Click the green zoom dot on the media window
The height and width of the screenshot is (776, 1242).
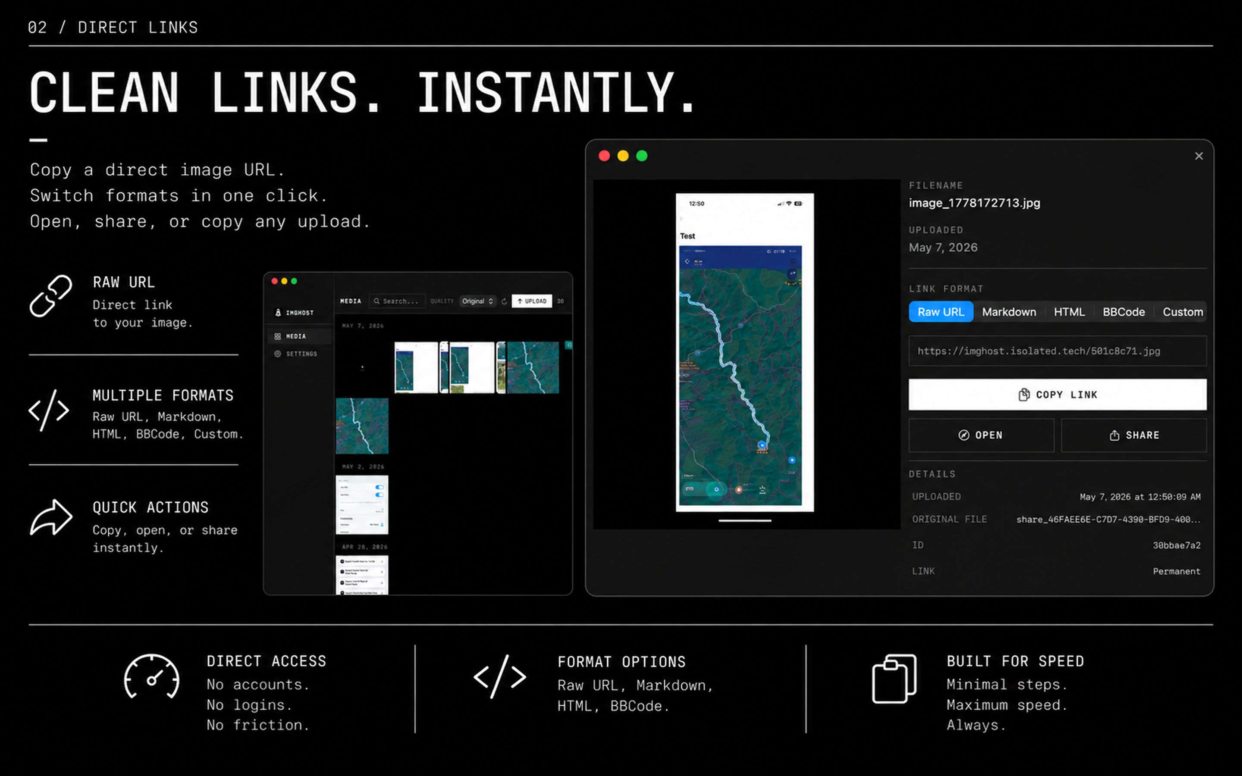(294, 281)
